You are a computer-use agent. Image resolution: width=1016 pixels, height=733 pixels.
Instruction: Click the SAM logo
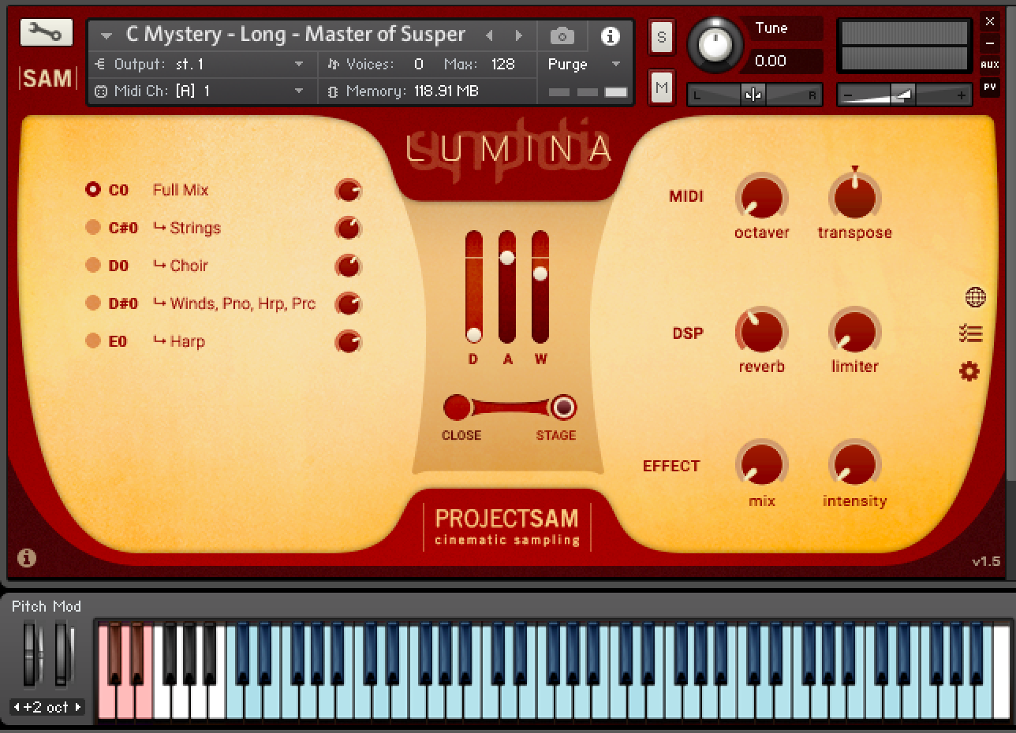pos(46,77)
